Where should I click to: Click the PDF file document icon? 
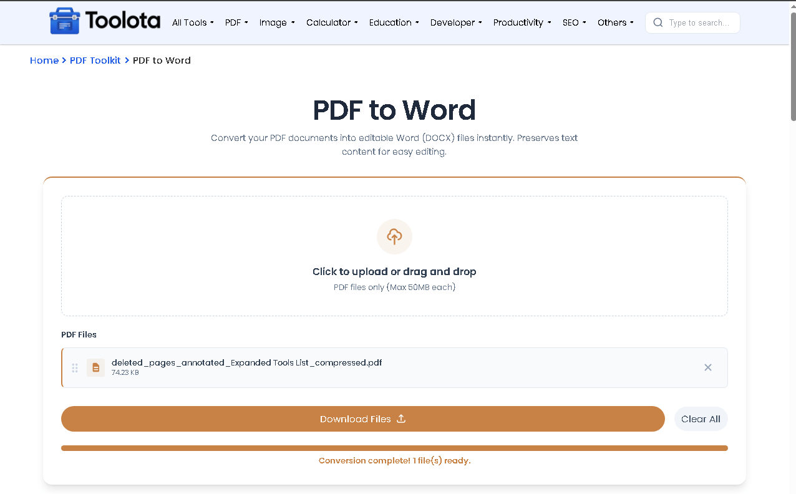(95, 368)
